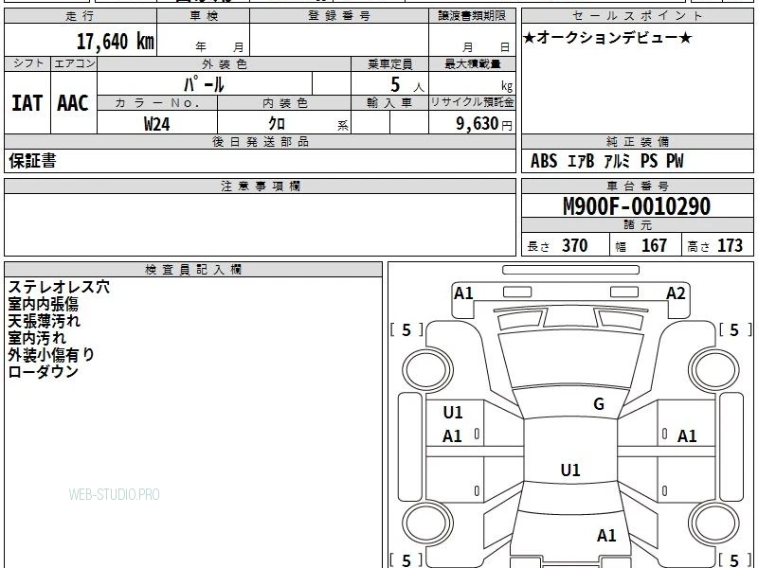Select the リサイクル預託金 header
The height and width of the screenshot is (568, 758).
tap(472, 103)
